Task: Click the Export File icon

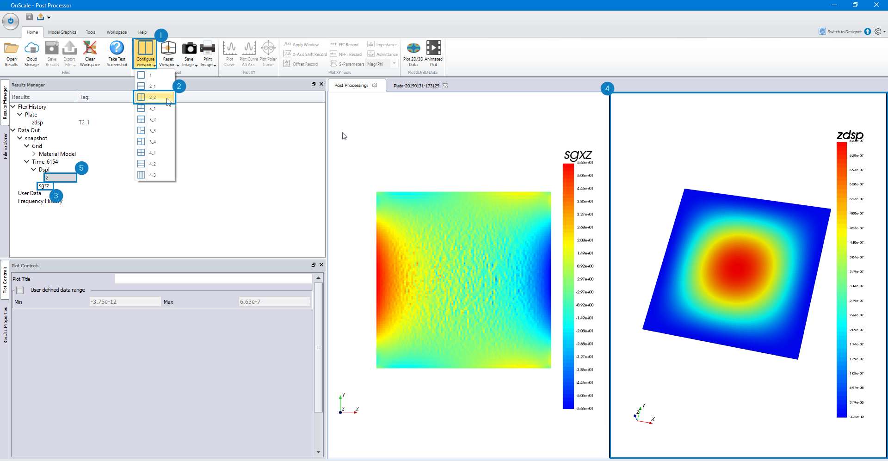Action: pos(69,48)
